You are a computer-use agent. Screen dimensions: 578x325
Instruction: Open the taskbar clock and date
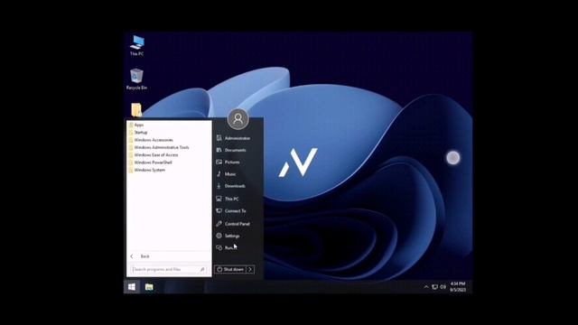[458, 287]
